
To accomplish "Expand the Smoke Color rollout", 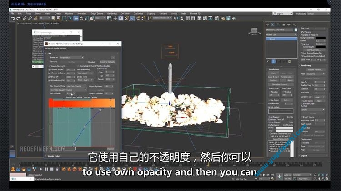I will pos(54,156).
